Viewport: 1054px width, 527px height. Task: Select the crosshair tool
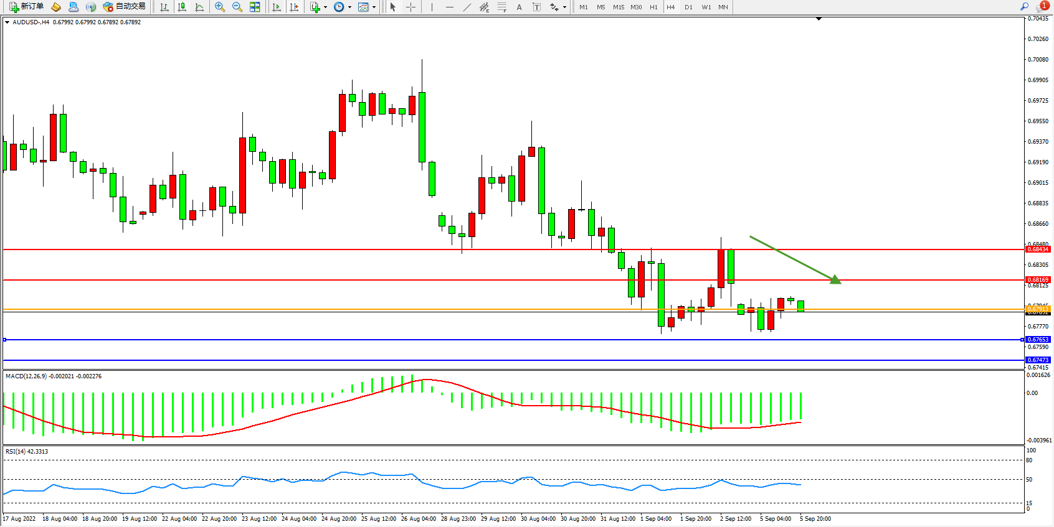click(x=411, y=7)
